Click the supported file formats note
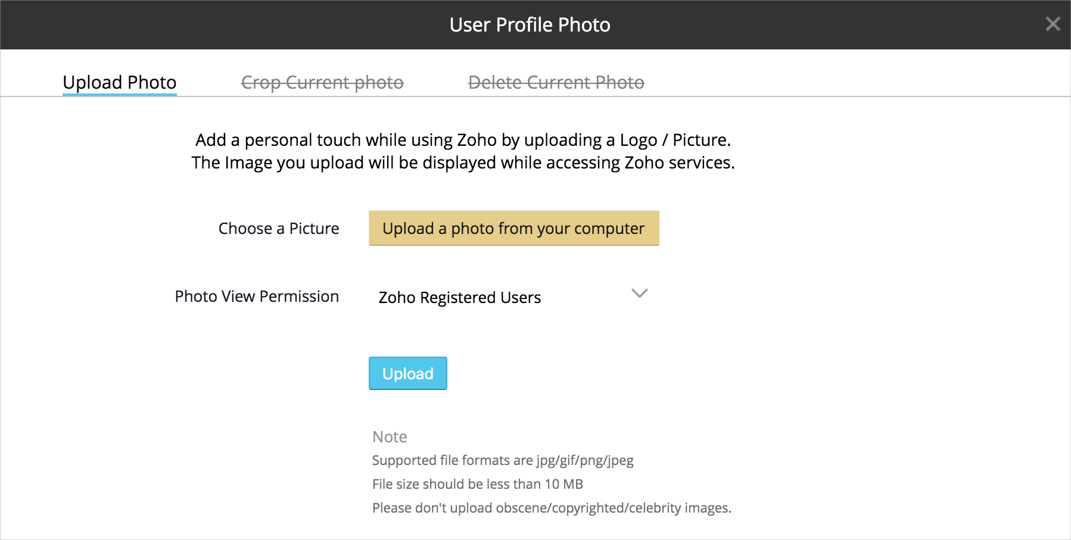Image resolution: width=1071 pixels, height=540 pixels. point(502,460)
